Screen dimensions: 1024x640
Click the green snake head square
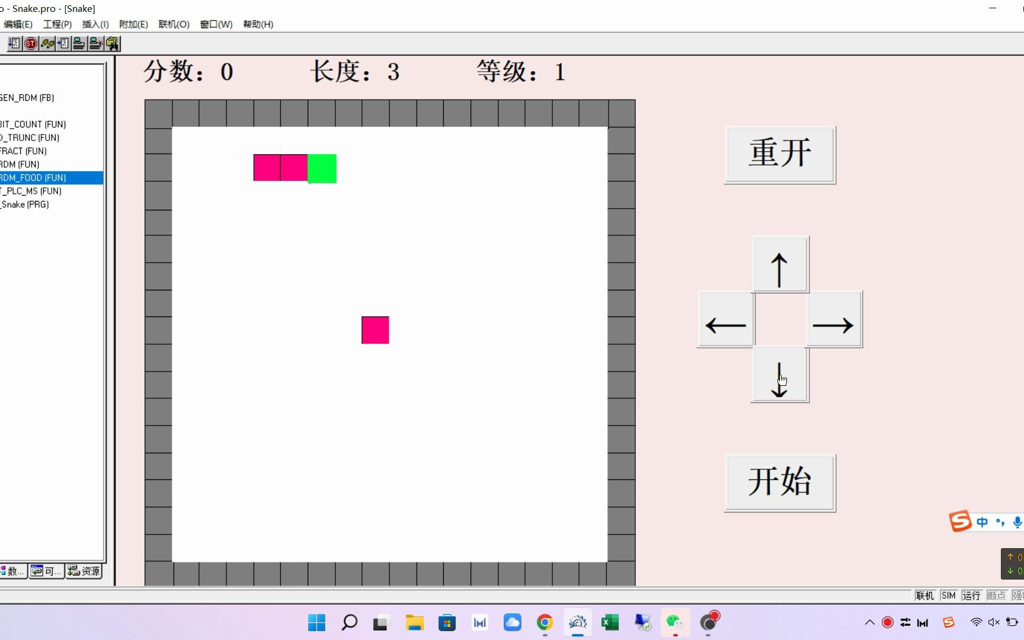[x=322, y=168]
